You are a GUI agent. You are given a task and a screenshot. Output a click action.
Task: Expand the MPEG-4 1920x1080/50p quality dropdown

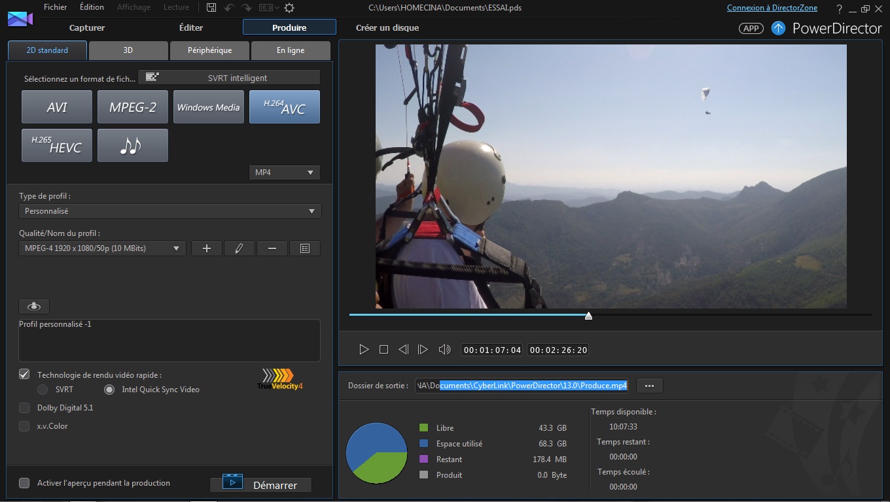103,248
